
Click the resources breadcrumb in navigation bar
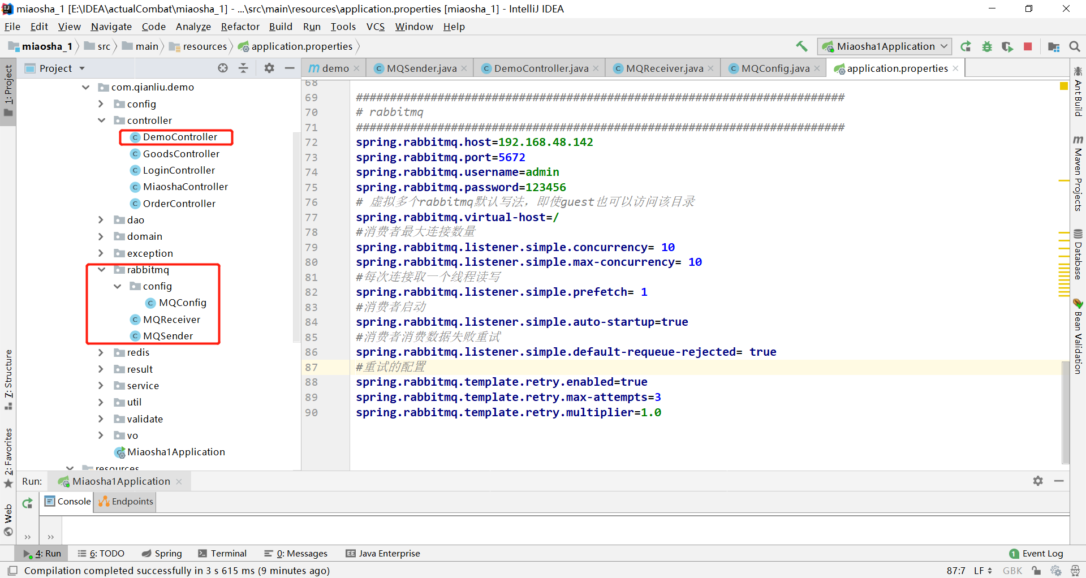pos(199,46)
